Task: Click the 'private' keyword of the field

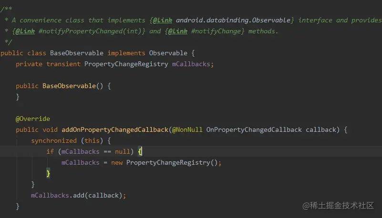Action: pos(29,64)
